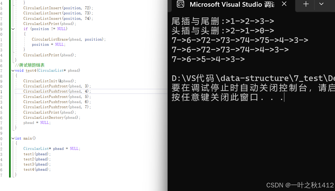Click console output 头插与头删:>2->1->0->
The width and height of the screenshot is (335, 191).
point(223,31)
